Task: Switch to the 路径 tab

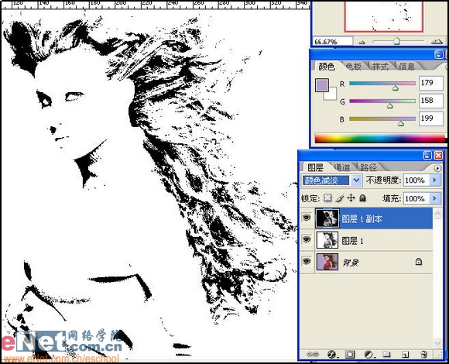Action: pos(368,167)
